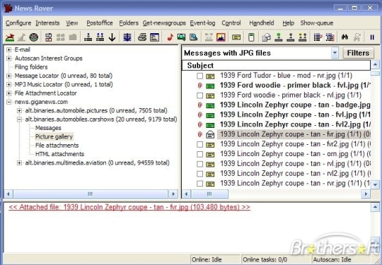Open the Messages with JPG files dropdown

click(335, 53)
